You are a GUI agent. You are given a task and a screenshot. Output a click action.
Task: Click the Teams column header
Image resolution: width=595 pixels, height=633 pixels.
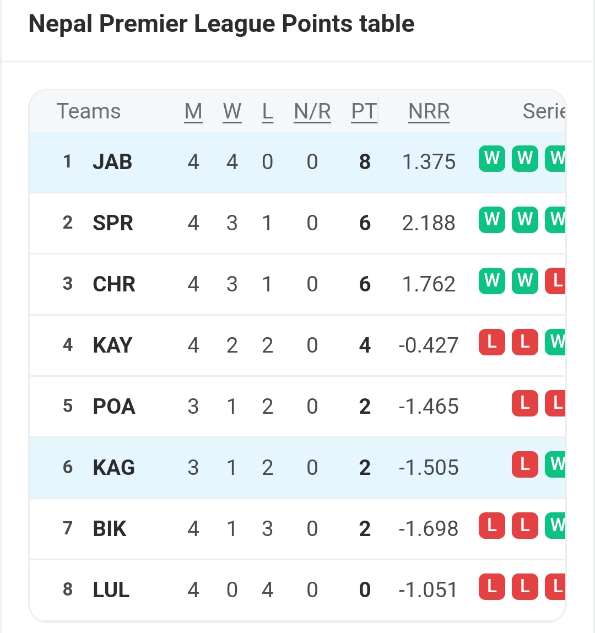pos(89,111)
